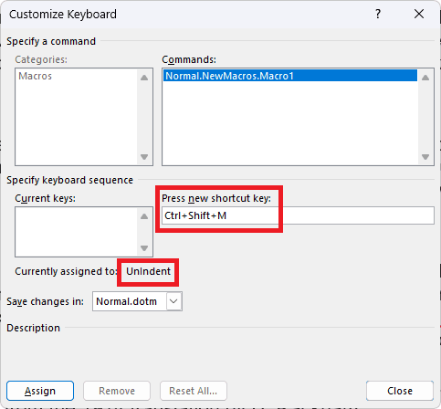The image size is (441, 409).
Task: Click Current keys scroll down arrow
Action: point(144,248)
